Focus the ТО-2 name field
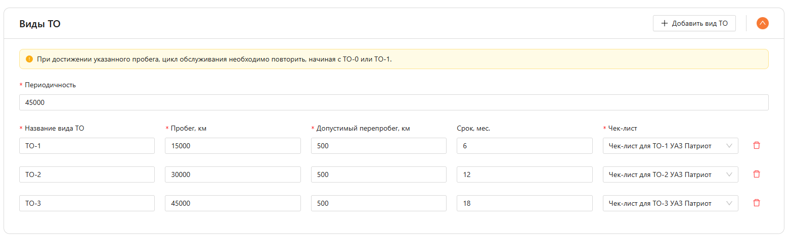This screenshot has width=790, height=236. [x=87, y=174]
